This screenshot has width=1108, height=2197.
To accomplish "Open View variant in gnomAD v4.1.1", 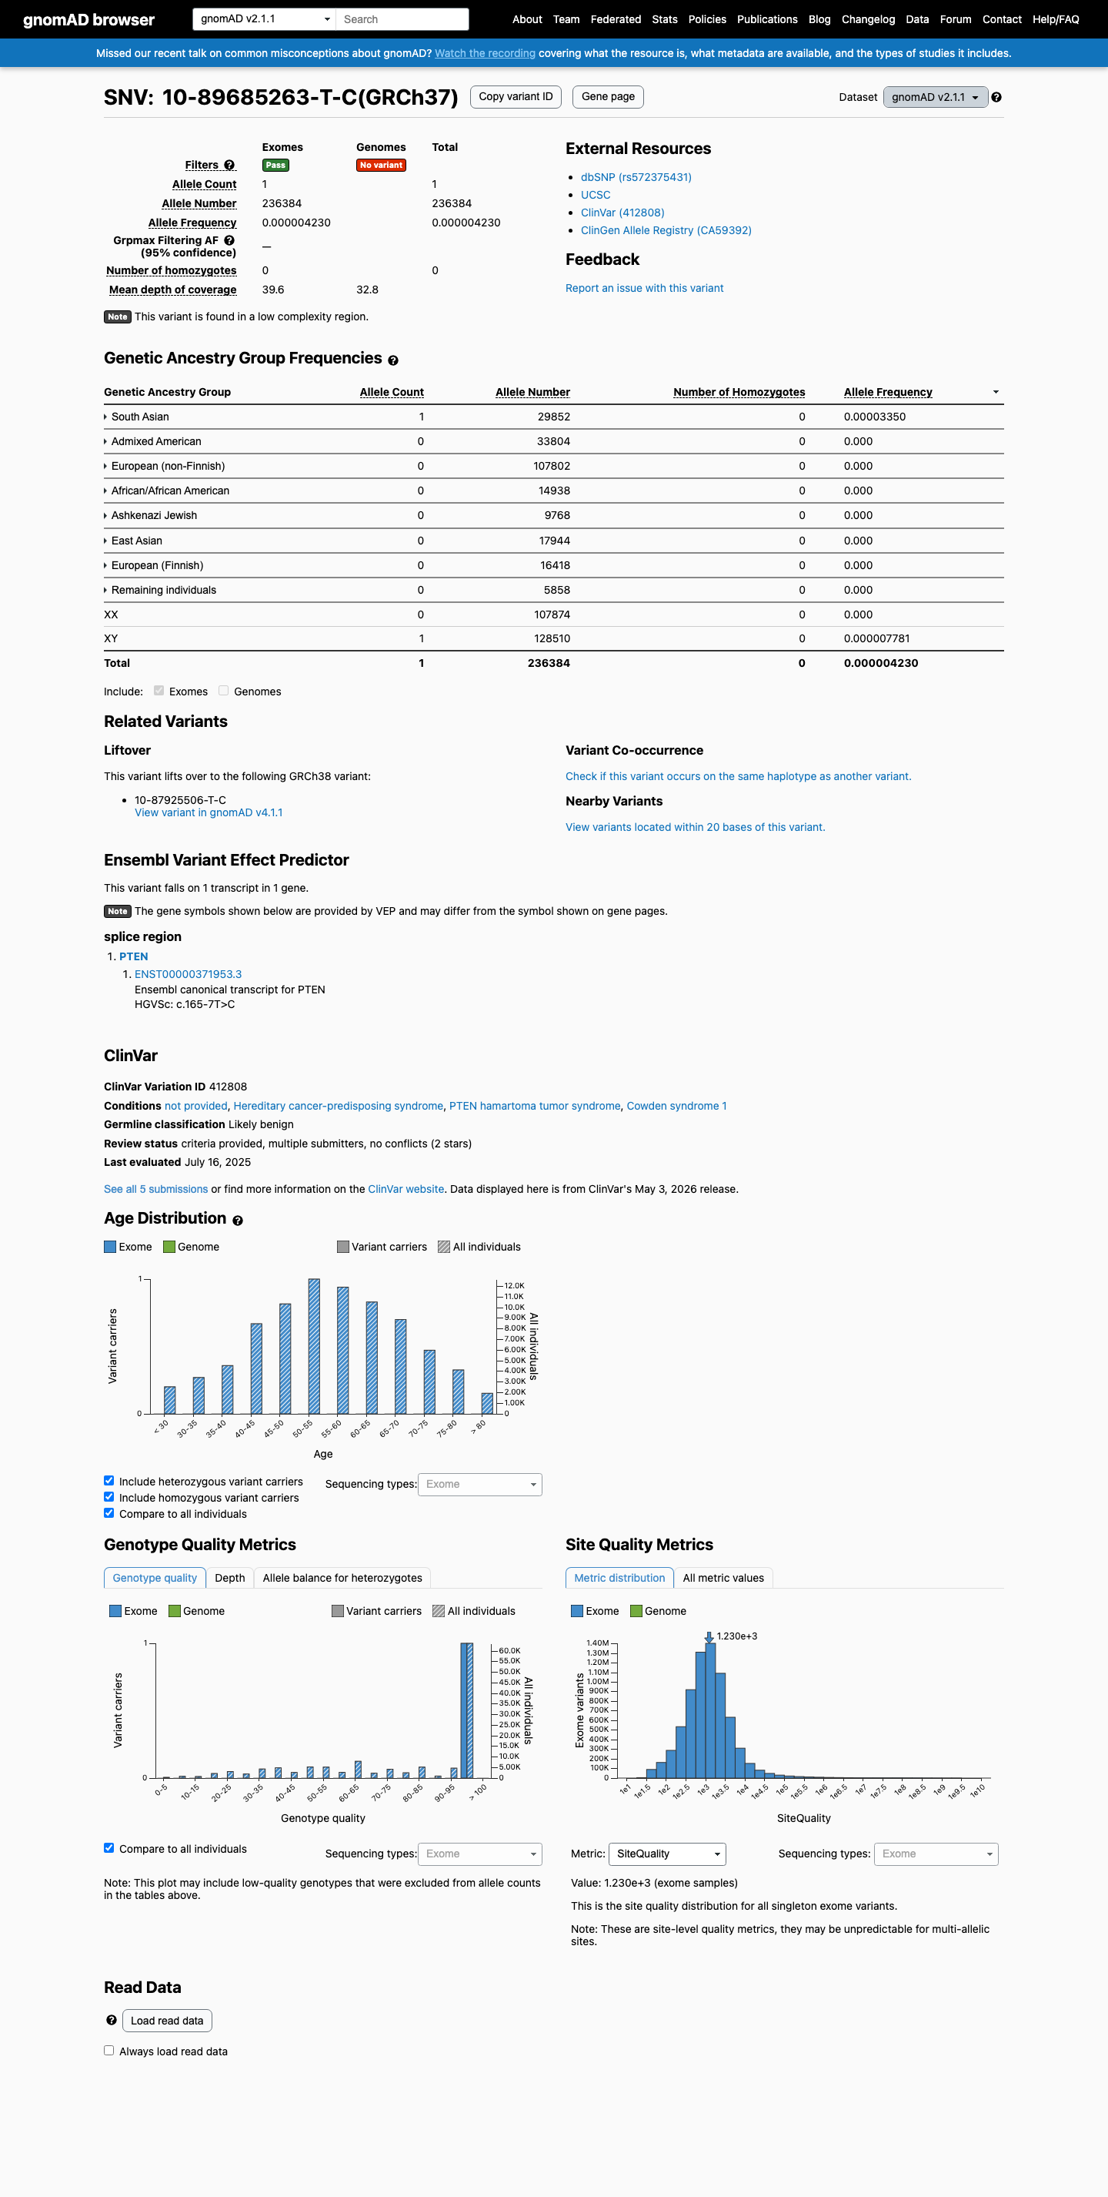I will tap(209, 812).
